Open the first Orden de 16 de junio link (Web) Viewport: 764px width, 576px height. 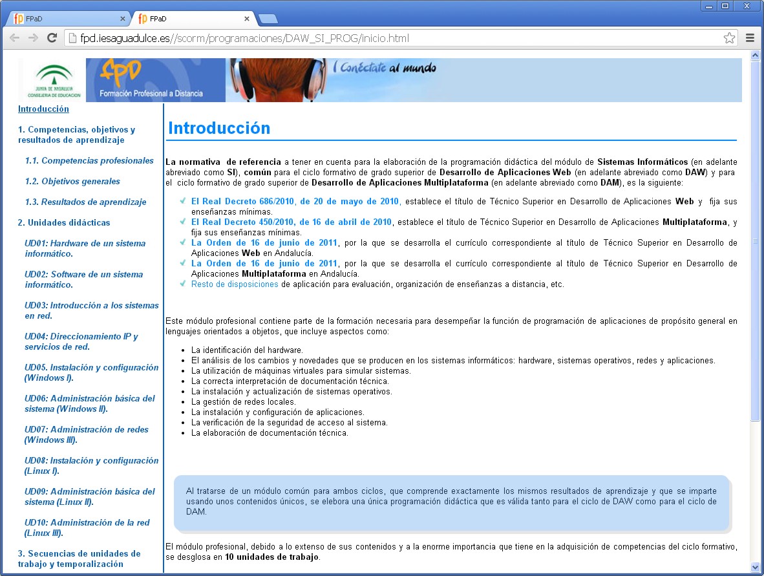pos(264,242)
